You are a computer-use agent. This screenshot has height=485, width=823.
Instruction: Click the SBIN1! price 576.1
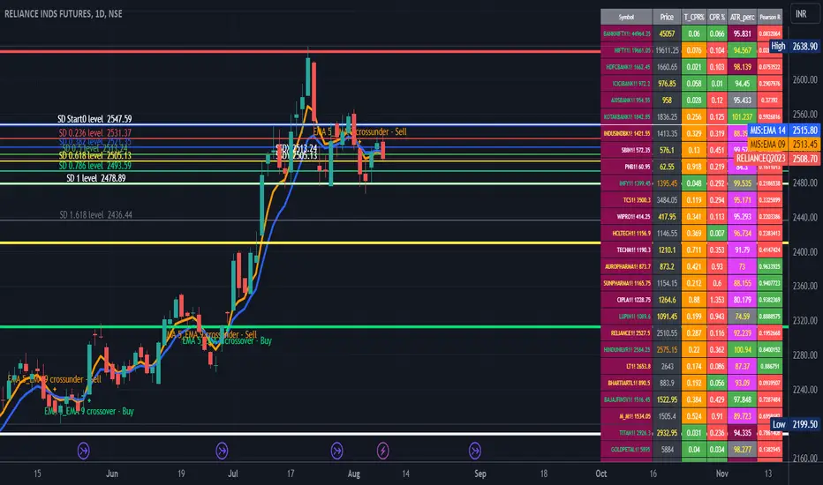667,150
